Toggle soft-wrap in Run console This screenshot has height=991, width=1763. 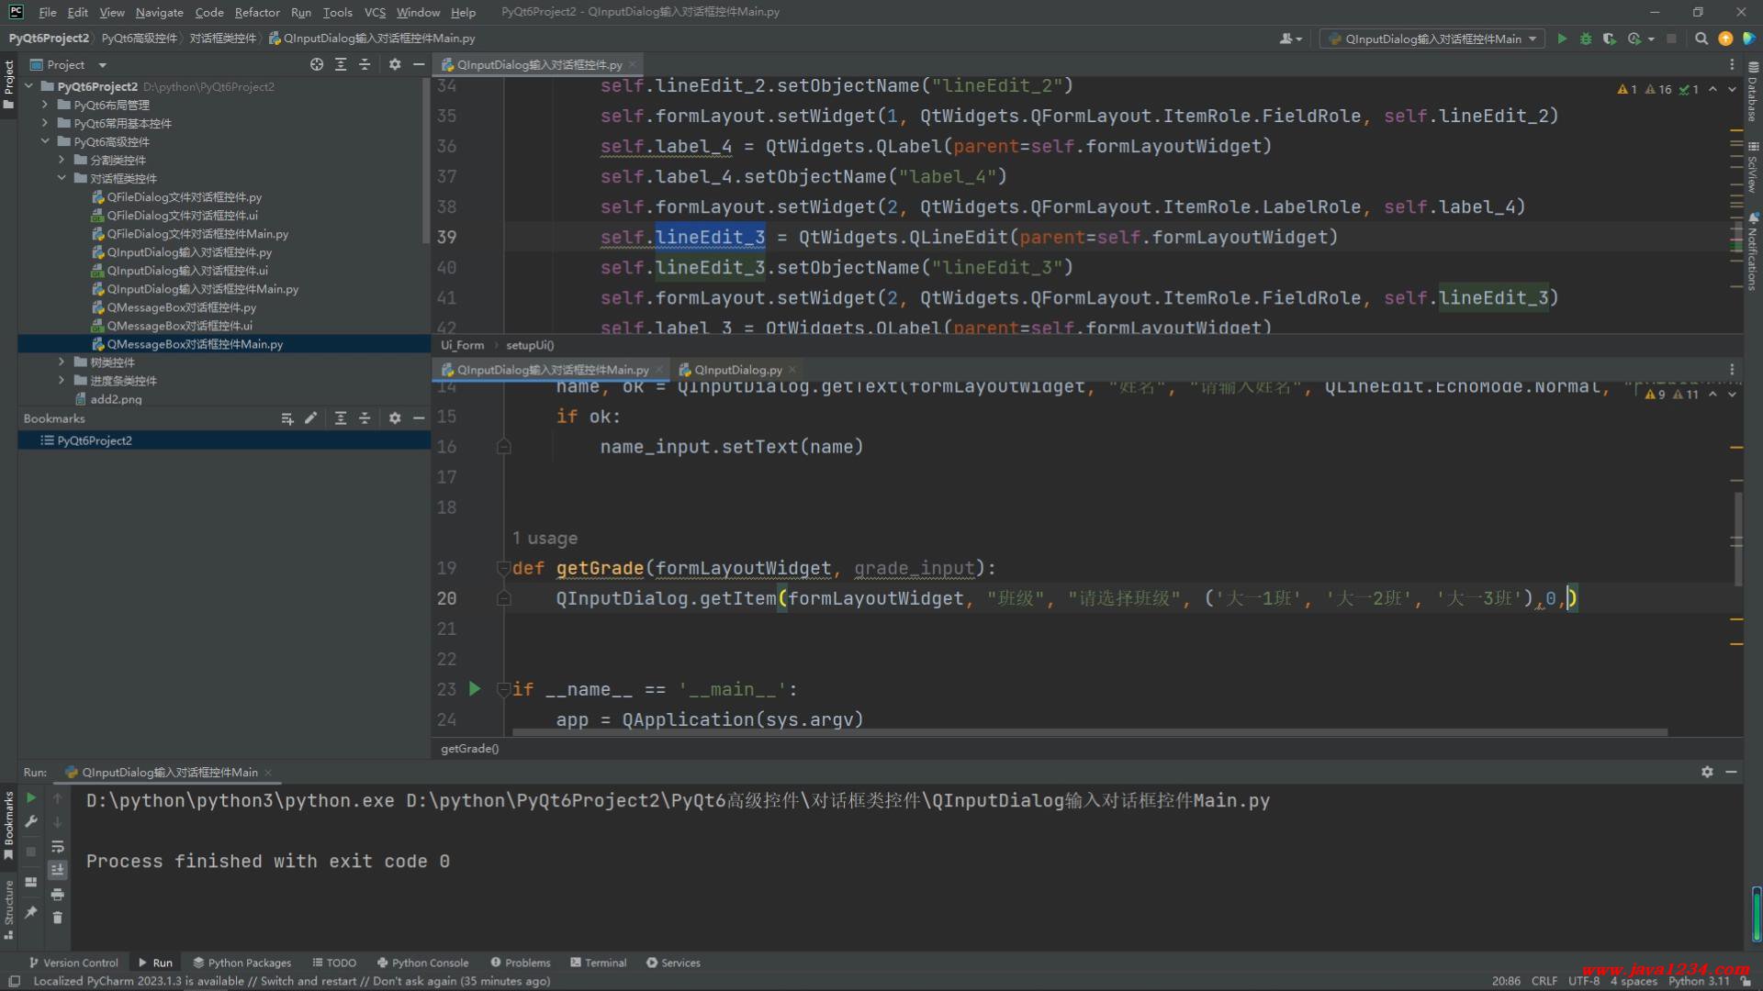coord(57,846)
